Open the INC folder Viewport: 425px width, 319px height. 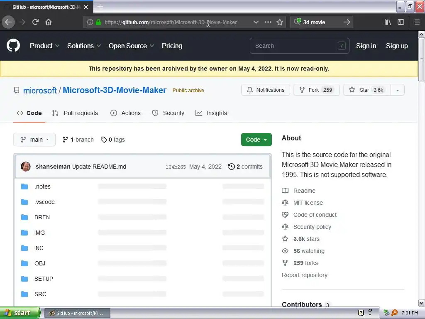coord(39,248)
